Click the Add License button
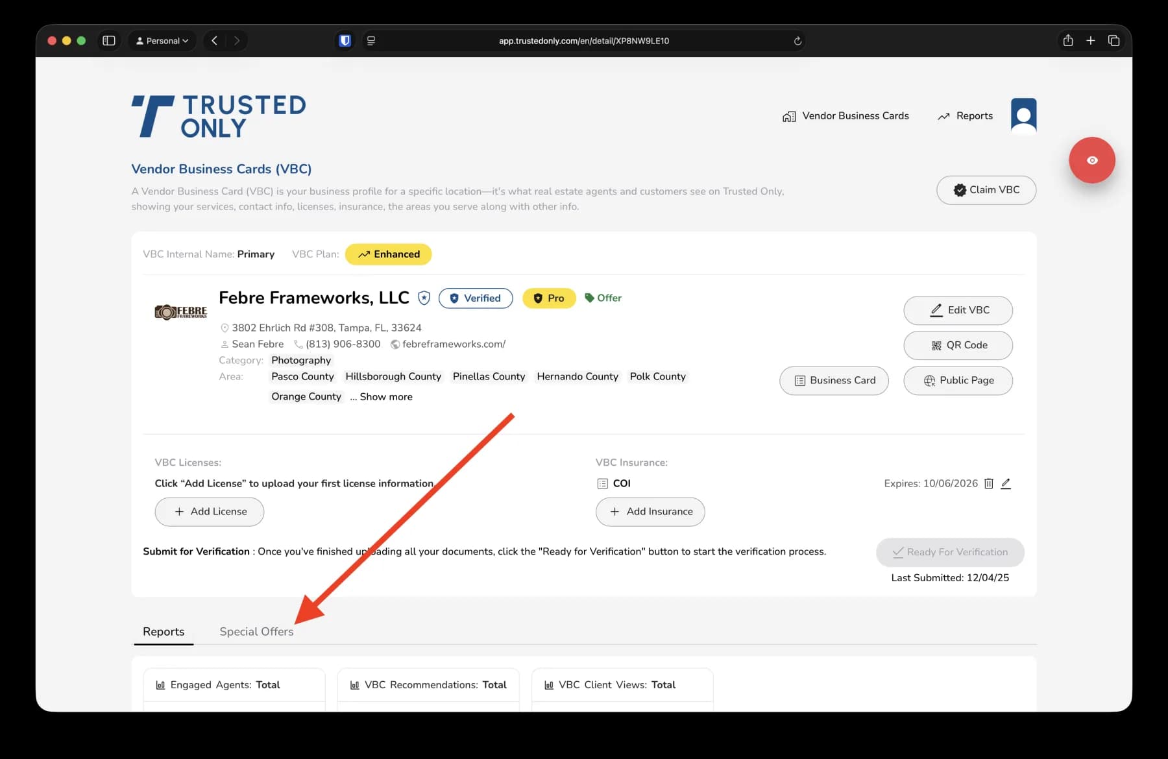The image size is (1168, 759). click(209, 512)
